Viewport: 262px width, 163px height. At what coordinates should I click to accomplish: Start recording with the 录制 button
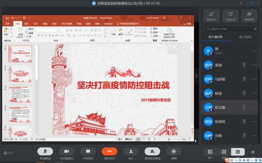click(174, 151)
